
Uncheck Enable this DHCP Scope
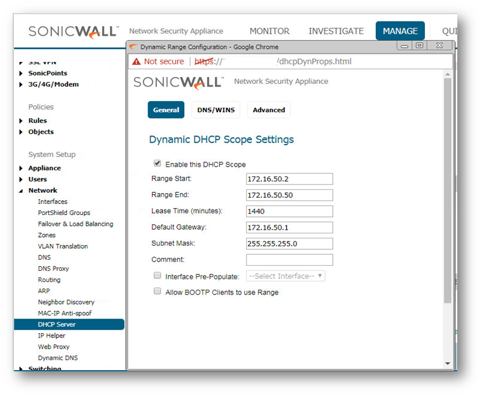[x=157, y=164]
